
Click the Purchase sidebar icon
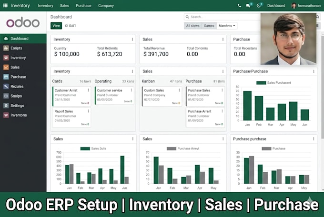(6, 77)
